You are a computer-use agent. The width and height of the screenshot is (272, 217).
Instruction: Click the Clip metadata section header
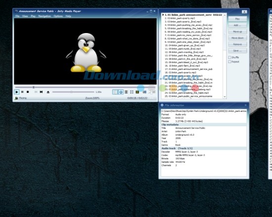204,125
